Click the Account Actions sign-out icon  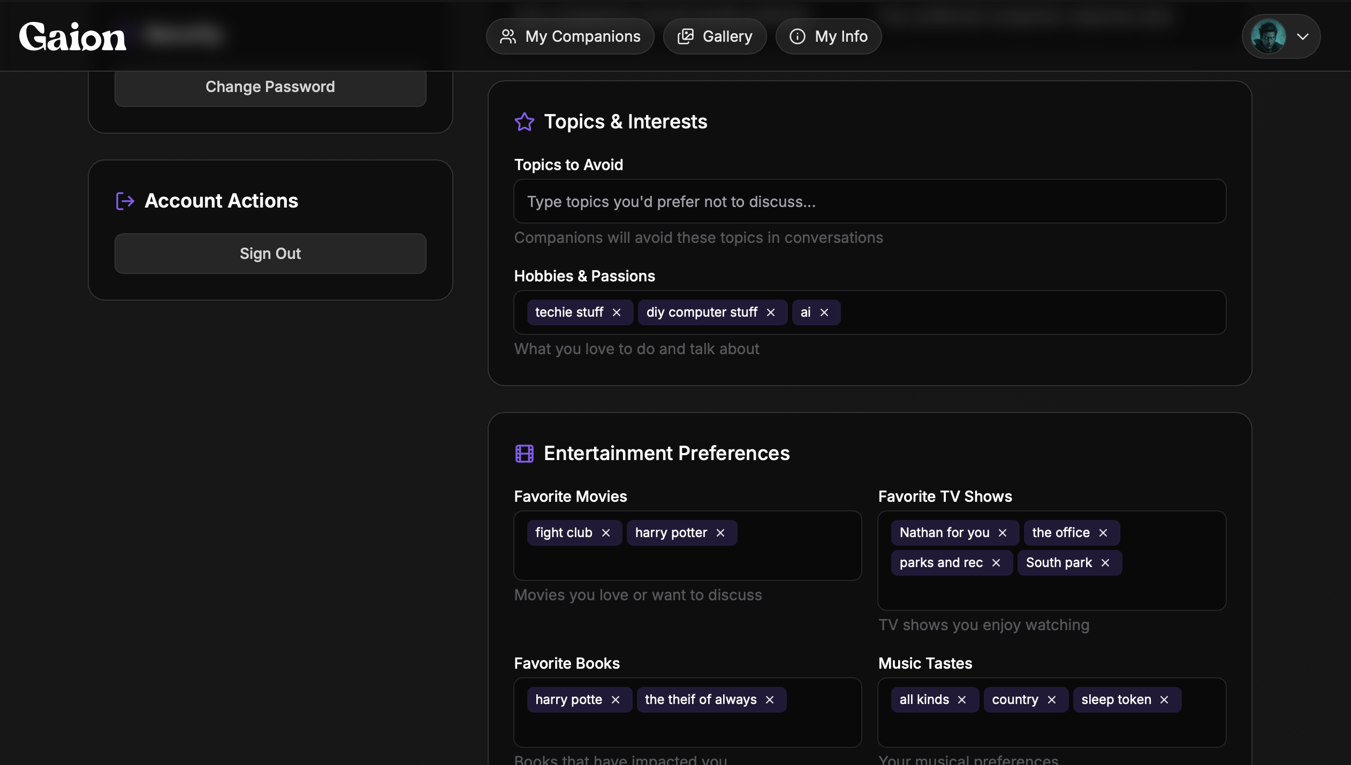point(125,201)
